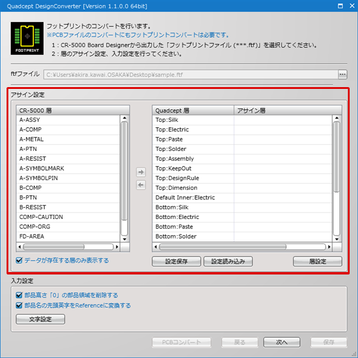Select the Top:KeepOut row
Viewport: 358px width, 358px height.
point(242,168)
